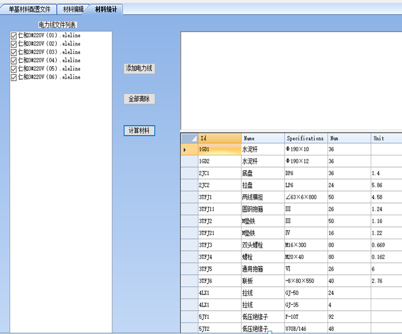
Task: Sort by the Num column header
Action: [x=348, y=138]
